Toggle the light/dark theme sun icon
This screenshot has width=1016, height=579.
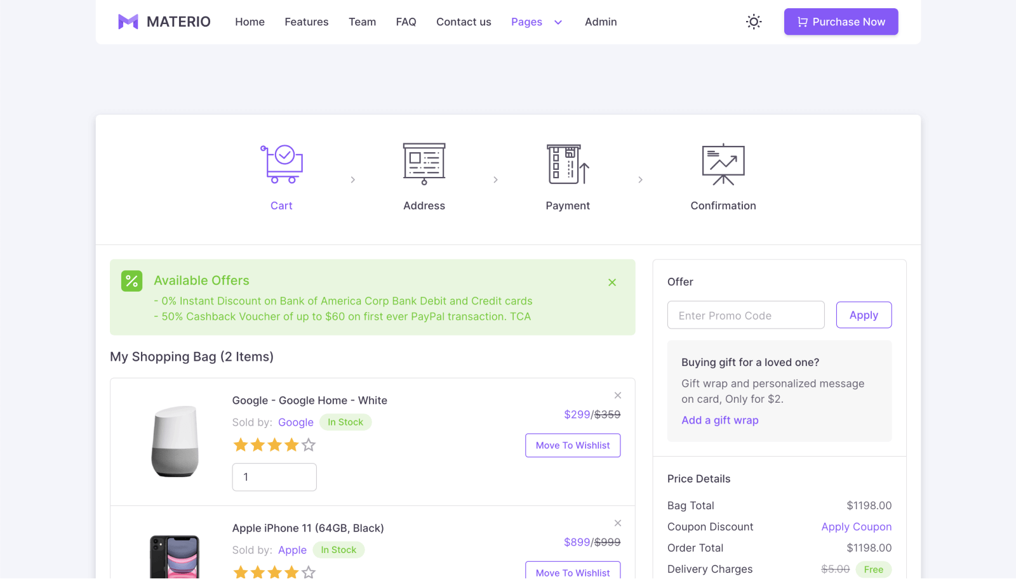pyautogui.click(x=754, y=22)
